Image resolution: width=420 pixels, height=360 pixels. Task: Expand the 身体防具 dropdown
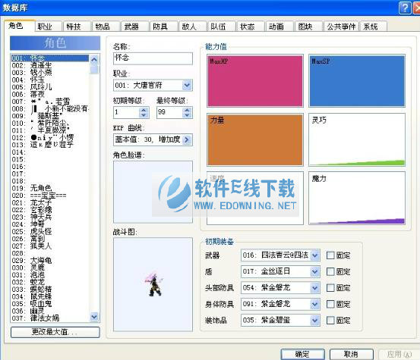[315, 304]
